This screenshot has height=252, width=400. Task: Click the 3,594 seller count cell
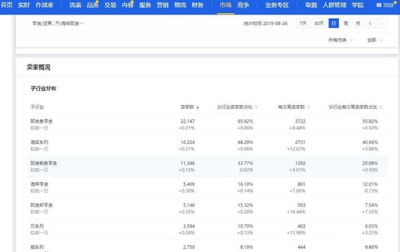coord(189,226)
